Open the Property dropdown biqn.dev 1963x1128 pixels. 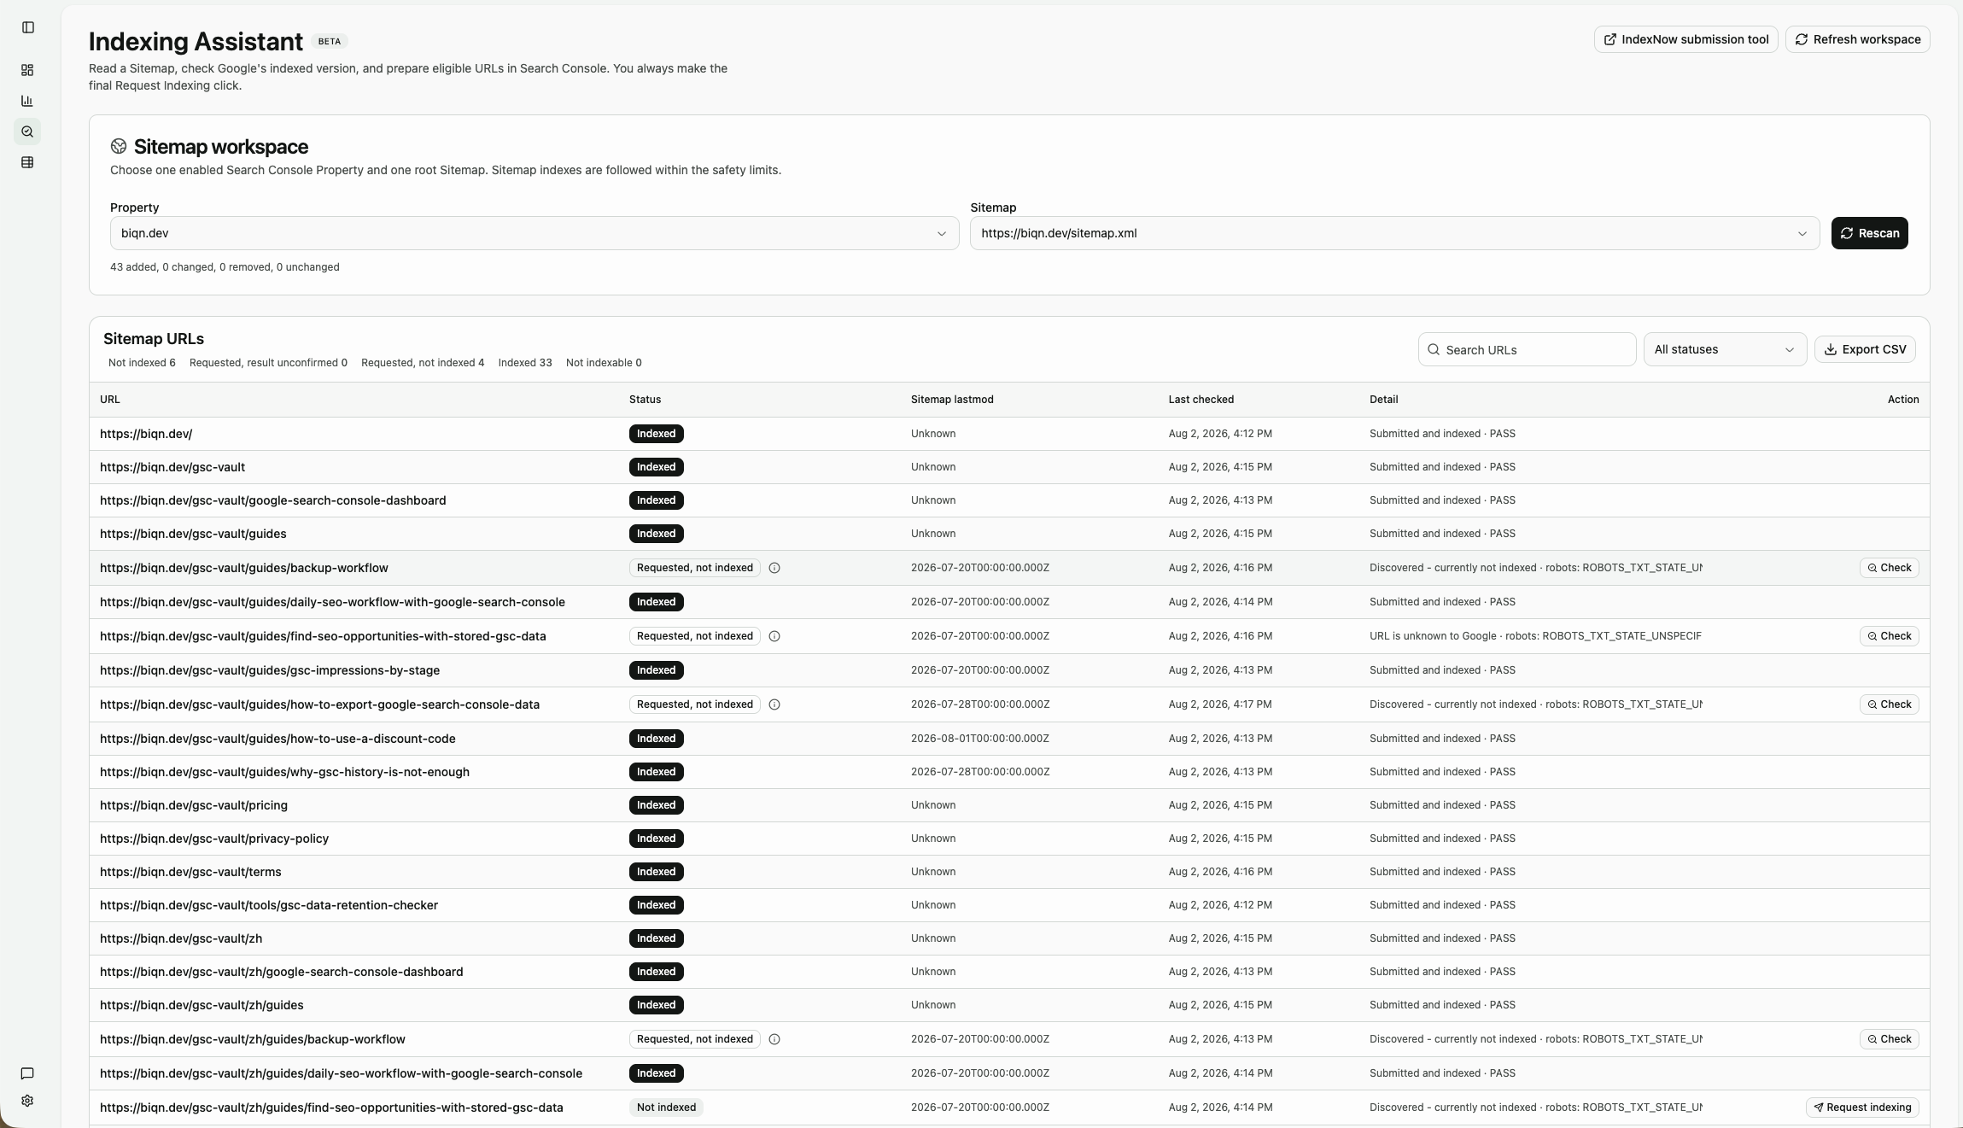535,233
